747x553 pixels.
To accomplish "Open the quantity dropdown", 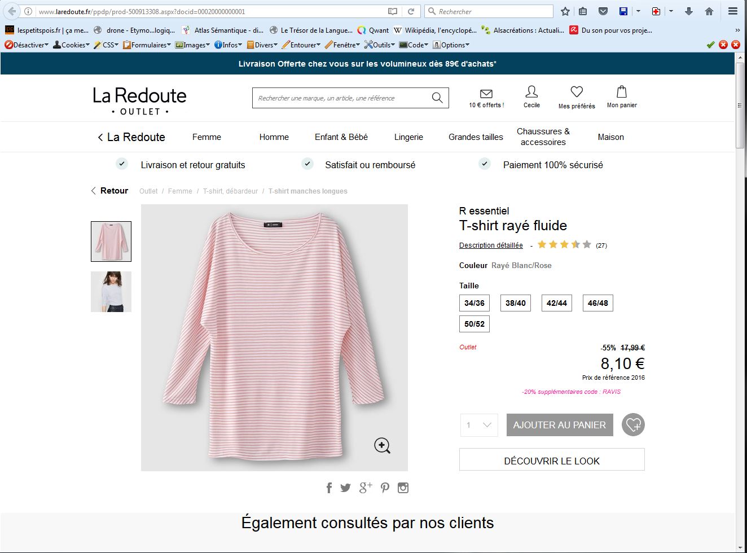I will pos(479,425).
